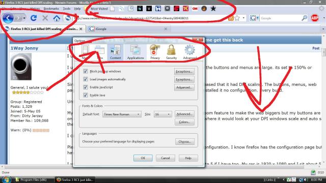The width and height of the screenshot is (326, 183).
Task: Open the back/forward history dropdown arrow
Action: pos(24,18)
